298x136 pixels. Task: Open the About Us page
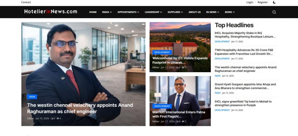tap(195, 12)
